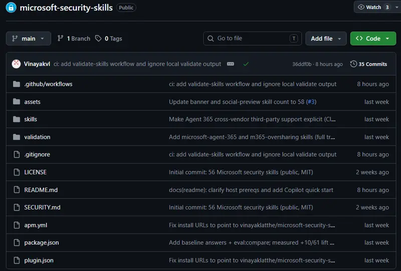Image resolution: width=401 pixels, height=271 pixels.
Task: Click the branch icon beside 1 Branch
Action: point(60,38)
